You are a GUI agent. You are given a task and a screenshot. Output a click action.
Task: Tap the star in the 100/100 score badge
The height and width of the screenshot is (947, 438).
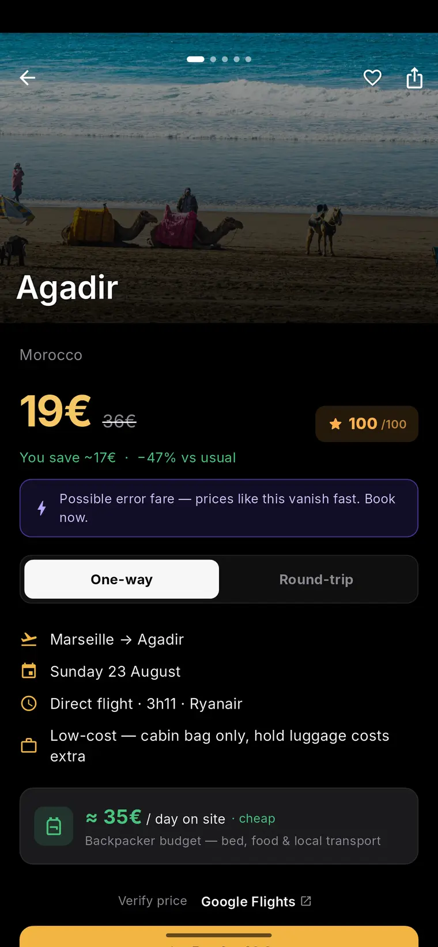pos(335,424)
